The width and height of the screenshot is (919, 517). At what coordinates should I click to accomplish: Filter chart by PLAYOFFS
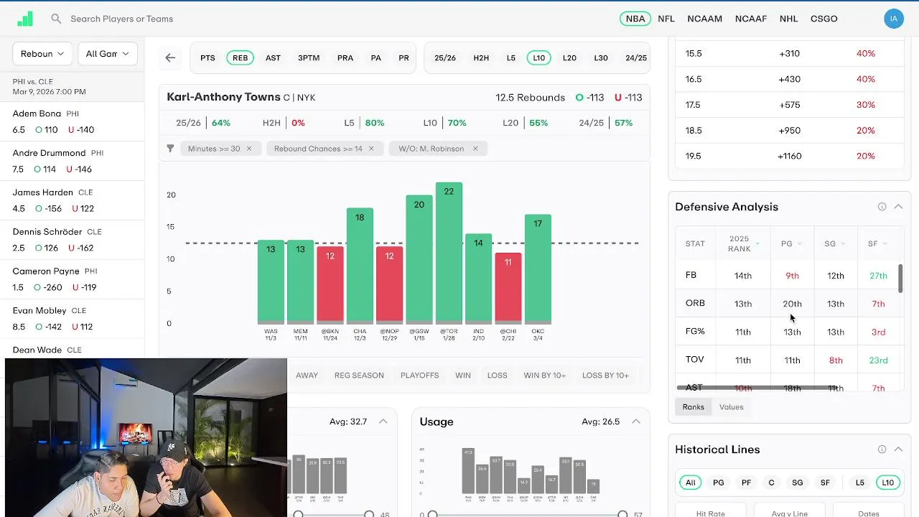tap(419, 376)
